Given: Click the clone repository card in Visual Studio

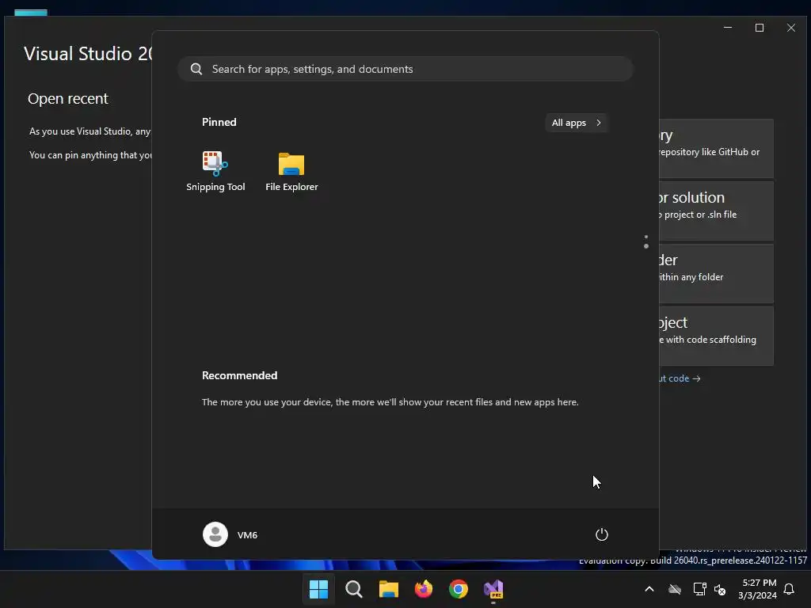Looking at the screenshot, I should 716,148.
